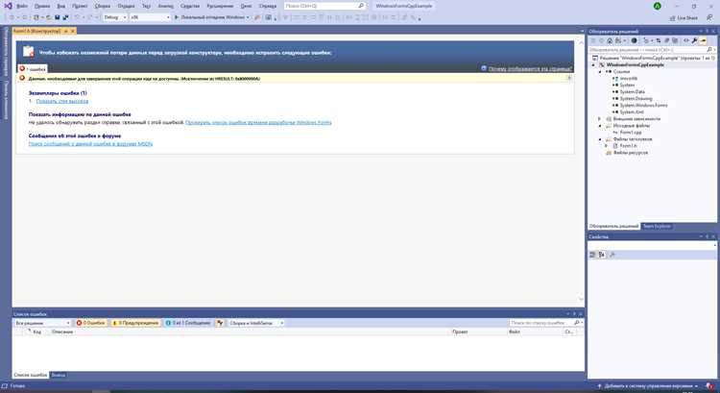Select the solution 'WindowsFormsCppExample' root node

point(652,58)
